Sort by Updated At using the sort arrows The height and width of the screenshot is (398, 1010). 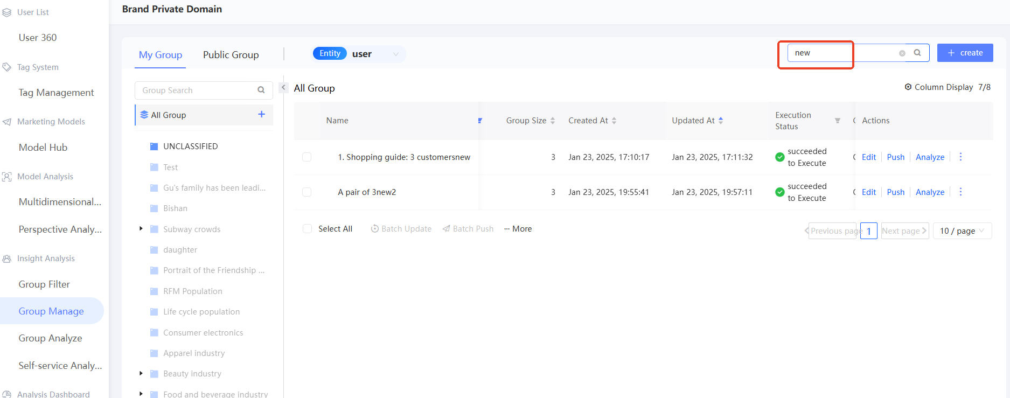(x=721, y=121)
